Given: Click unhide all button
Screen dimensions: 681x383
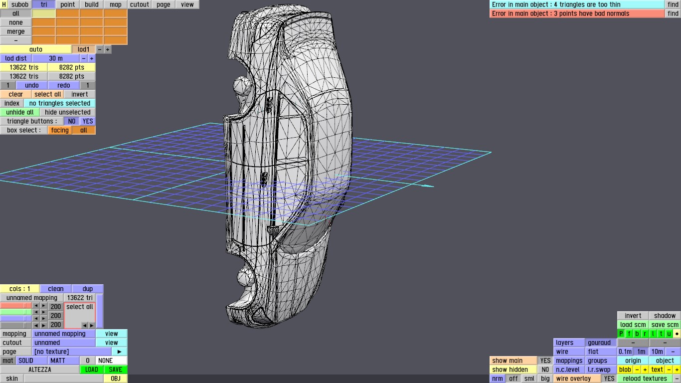Looking at the screenshot, I should (x=20, y=112).
